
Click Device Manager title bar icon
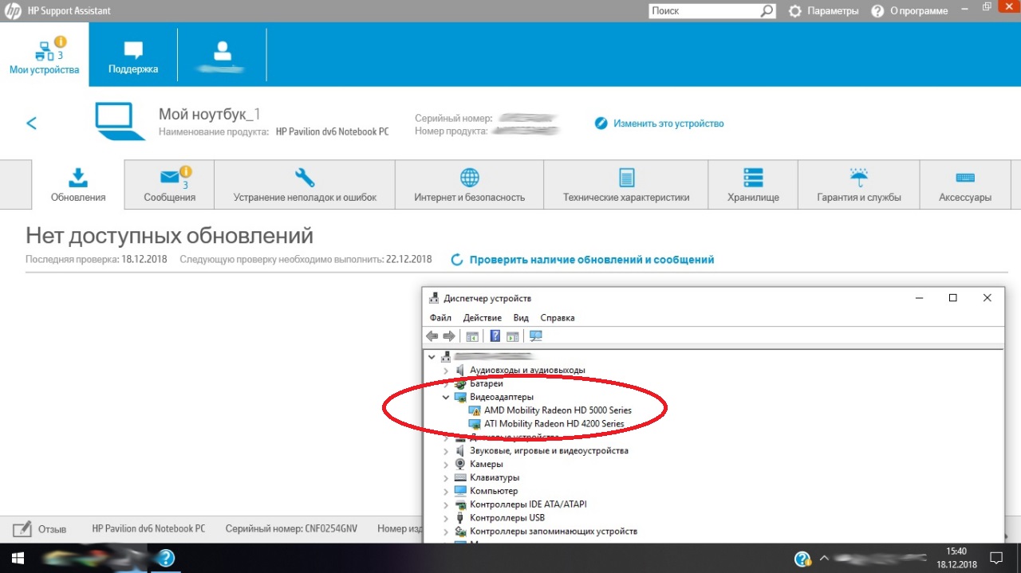tap(433, 298)
